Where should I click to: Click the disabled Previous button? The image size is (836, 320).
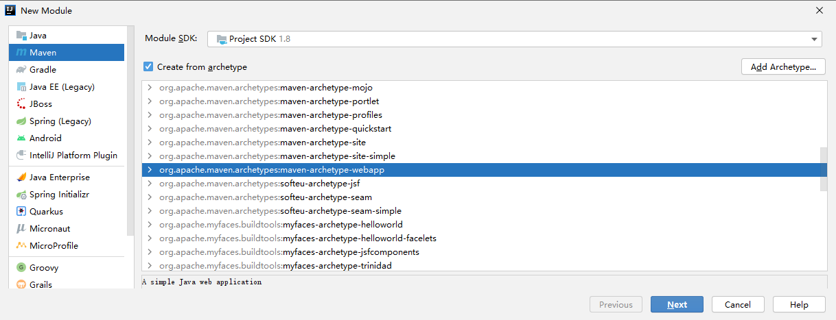[x=616, y=305]
